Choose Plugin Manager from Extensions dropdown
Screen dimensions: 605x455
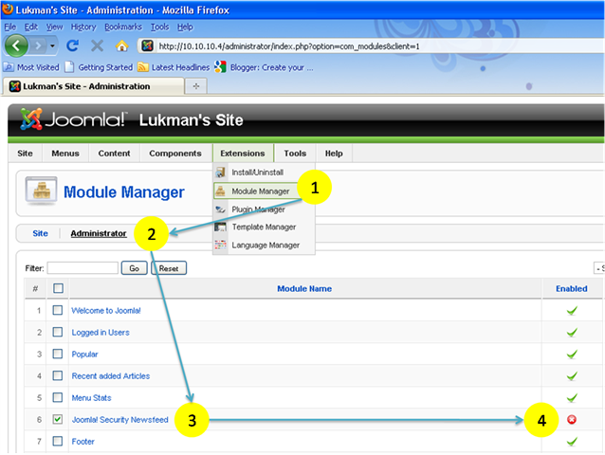tap(264, 209)
